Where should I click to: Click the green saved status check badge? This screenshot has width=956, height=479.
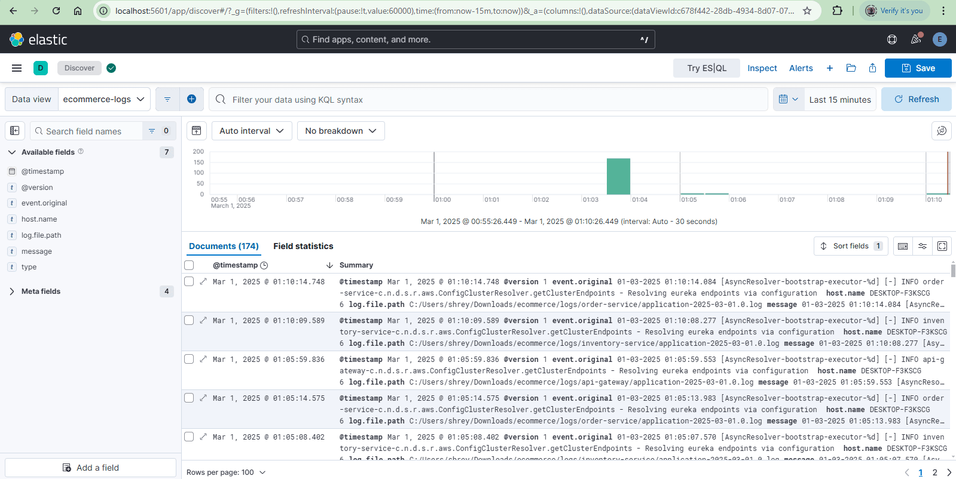pyautogui.click(x=111, y=68)
